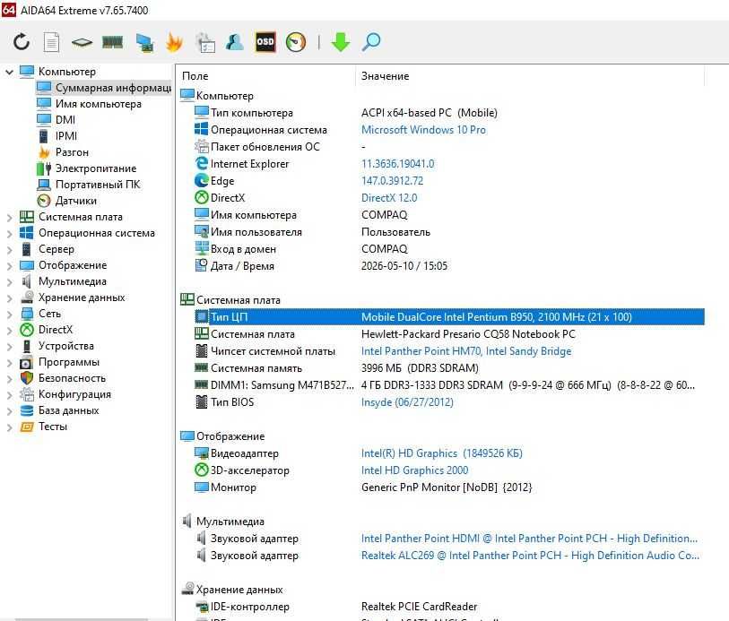The image size is (729, 621).
Task: Click the Чипсет системной платы icon
Action: point(201,350)
